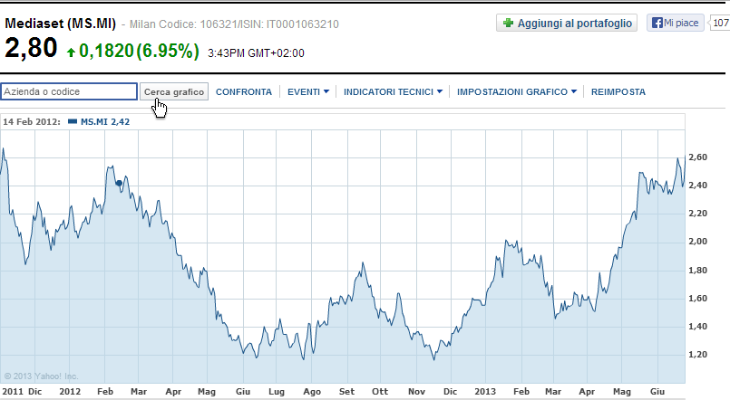
Task: Click the 2013 Yahoo! Inc. copyright text
Action: (x=42, y=376)
